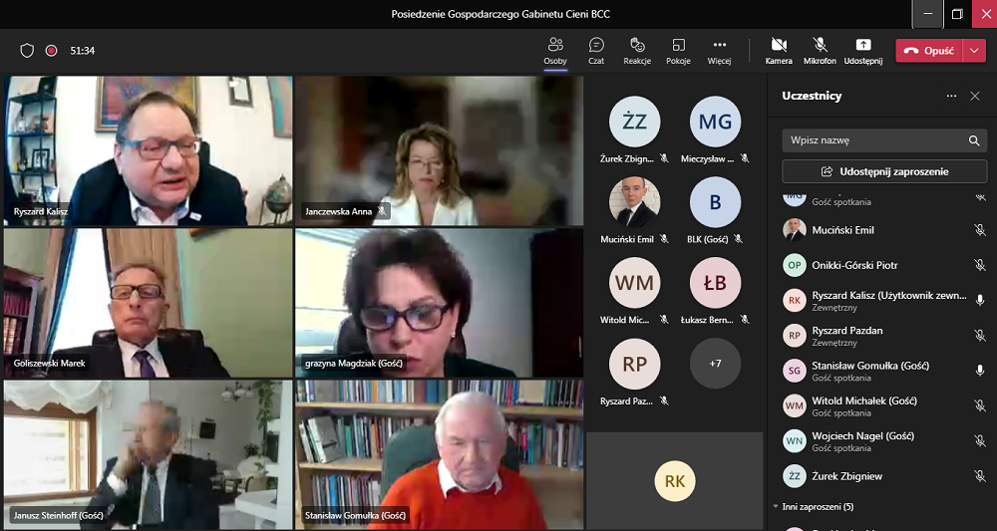Screen dimensions: 997x531
Task: Select Onikki-Górski Piotr in participants list
Action: [x=884, y=265]
